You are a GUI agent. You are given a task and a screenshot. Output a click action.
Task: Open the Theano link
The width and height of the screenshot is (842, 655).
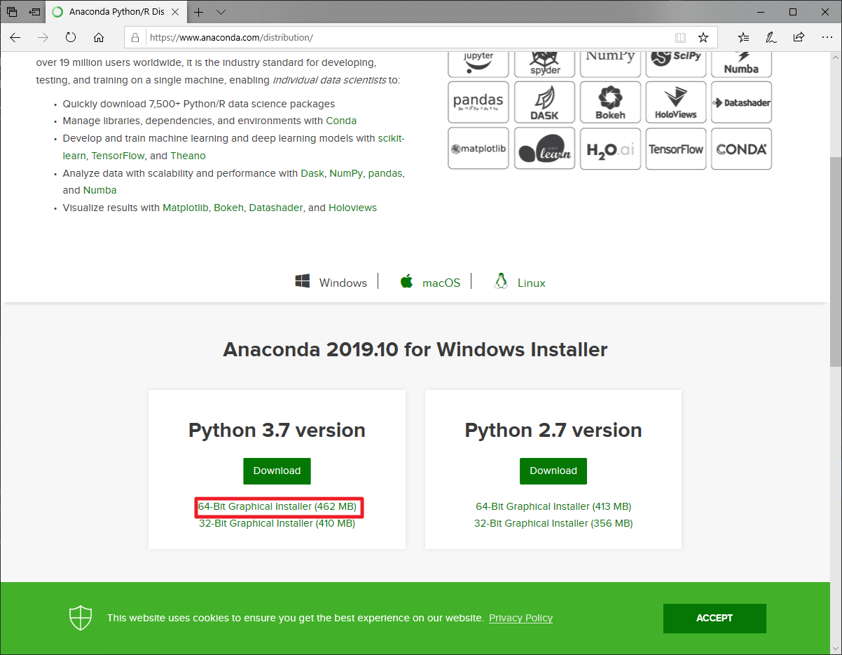188,156
